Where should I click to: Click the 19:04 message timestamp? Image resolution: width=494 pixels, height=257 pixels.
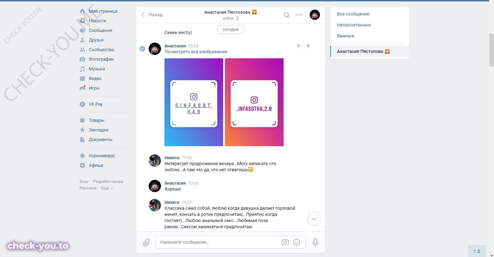pyautogui.click(x=193, y=46)
